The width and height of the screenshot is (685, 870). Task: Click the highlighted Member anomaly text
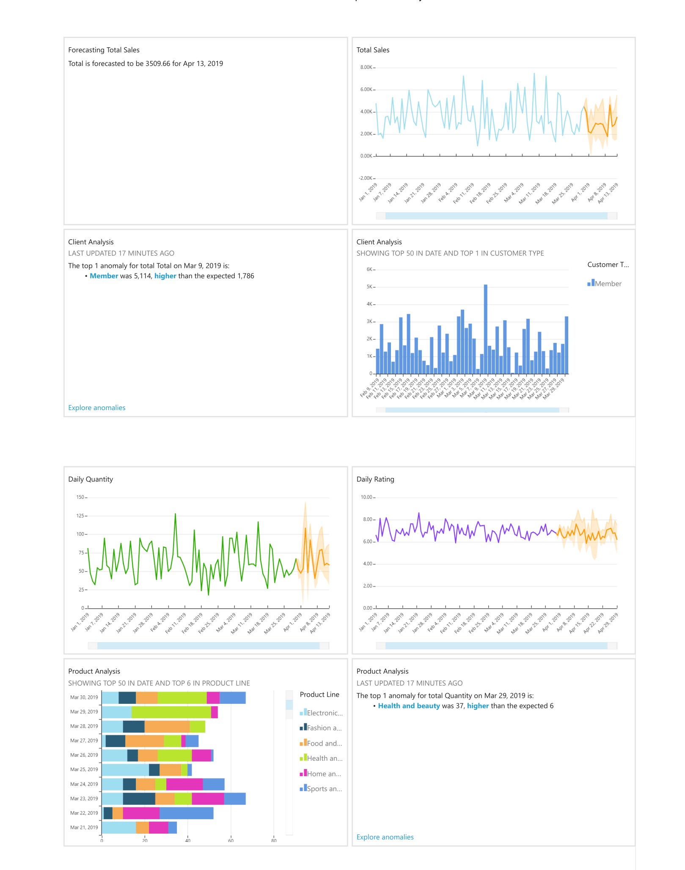pyautogui.click(x=104, y=276)
